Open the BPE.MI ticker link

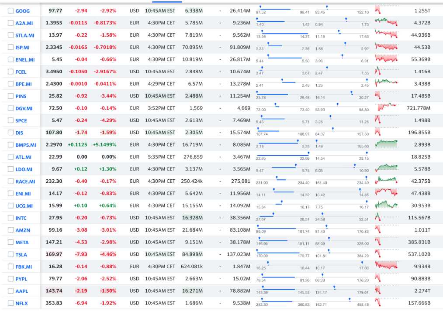point(24,84)
